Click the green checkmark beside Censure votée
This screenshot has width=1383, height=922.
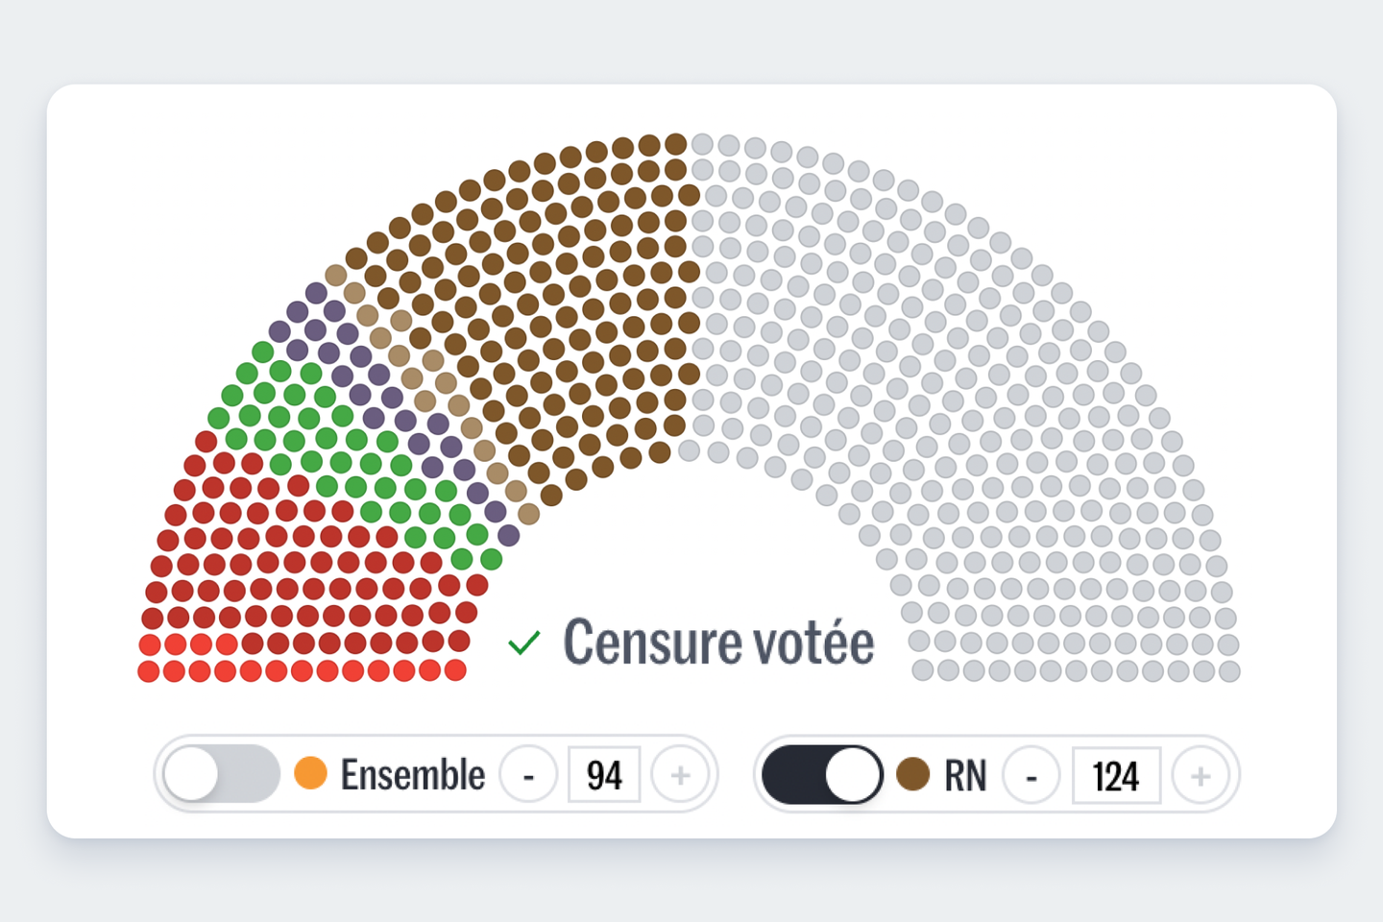point(524,643)
